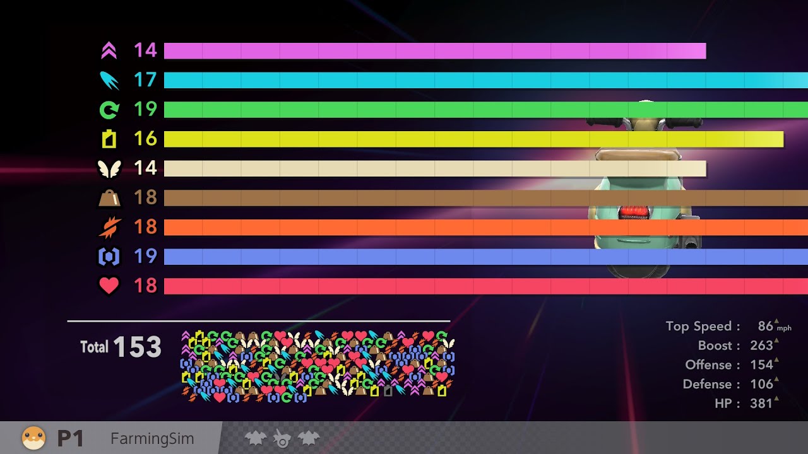This screenshot has width=808, height=454.
Task: Click the up-arrow indicator beside HP 381
Action: pyautogui.click(x=776, y=399)
